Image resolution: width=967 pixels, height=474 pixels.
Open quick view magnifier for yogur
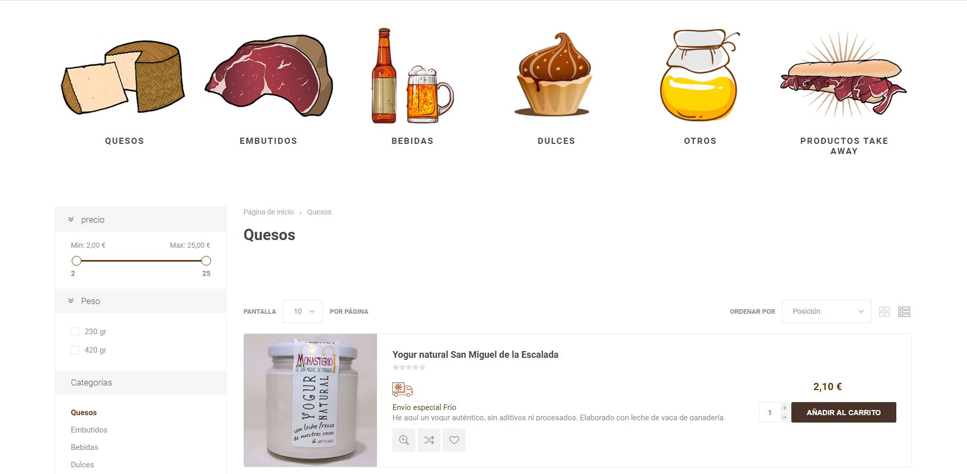point(404,440)
